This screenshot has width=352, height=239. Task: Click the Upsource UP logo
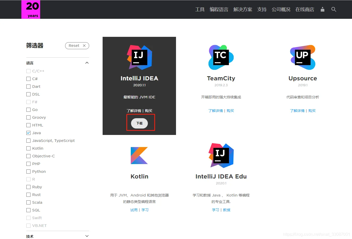pos(303,57)
